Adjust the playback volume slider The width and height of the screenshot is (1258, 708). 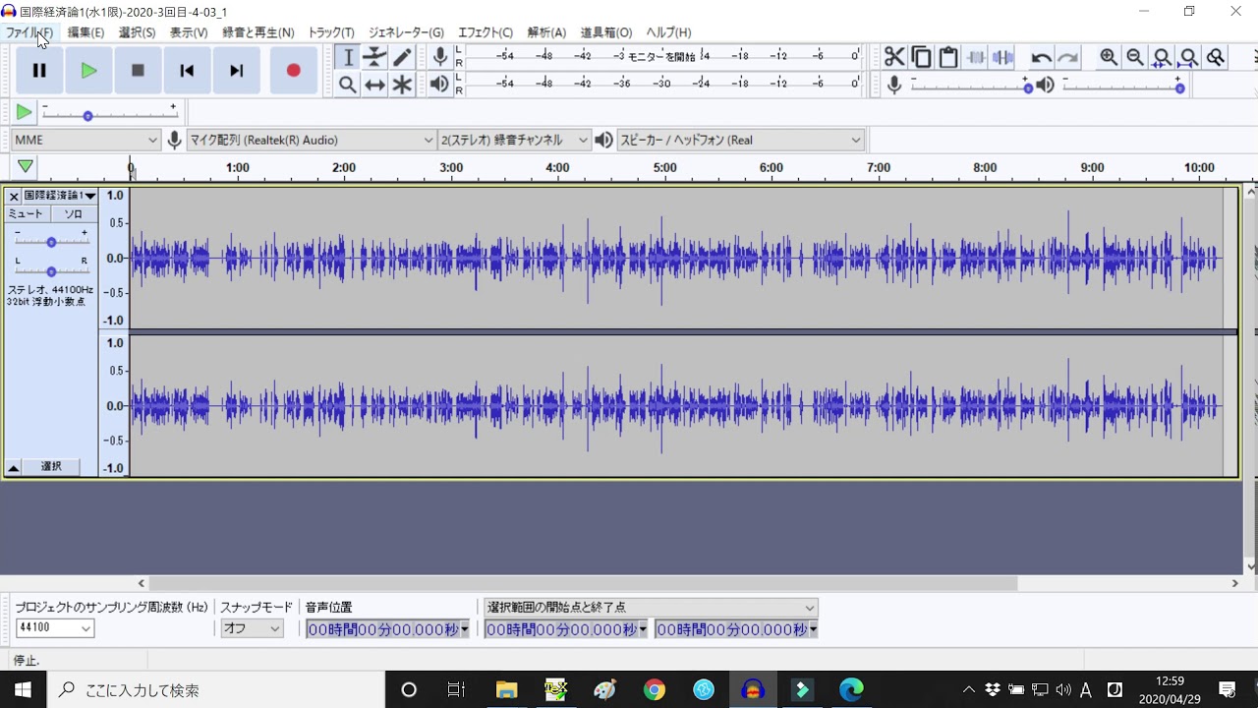pos(1123,88)
